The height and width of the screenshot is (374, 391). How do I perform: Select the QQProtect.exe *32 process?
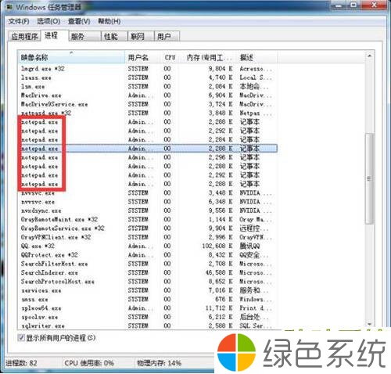(x=147, y=255)
